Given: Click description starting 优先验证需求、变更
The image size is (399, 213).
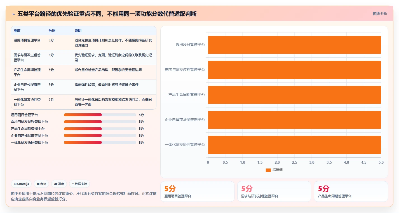Looking at the screenshot, I should click(113, 57).
